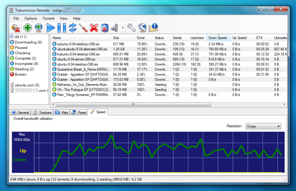Click the disconnect toolbar icon
The width and height of the screenshot is (296, 191).
(x=15, y=28)
